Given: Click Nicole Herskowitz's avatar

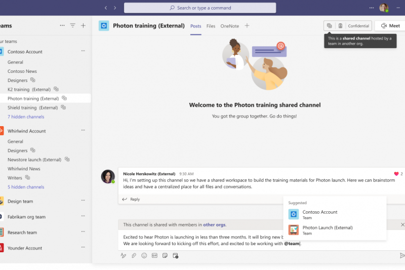Looking at the screenshot, I should coord(108,176).
